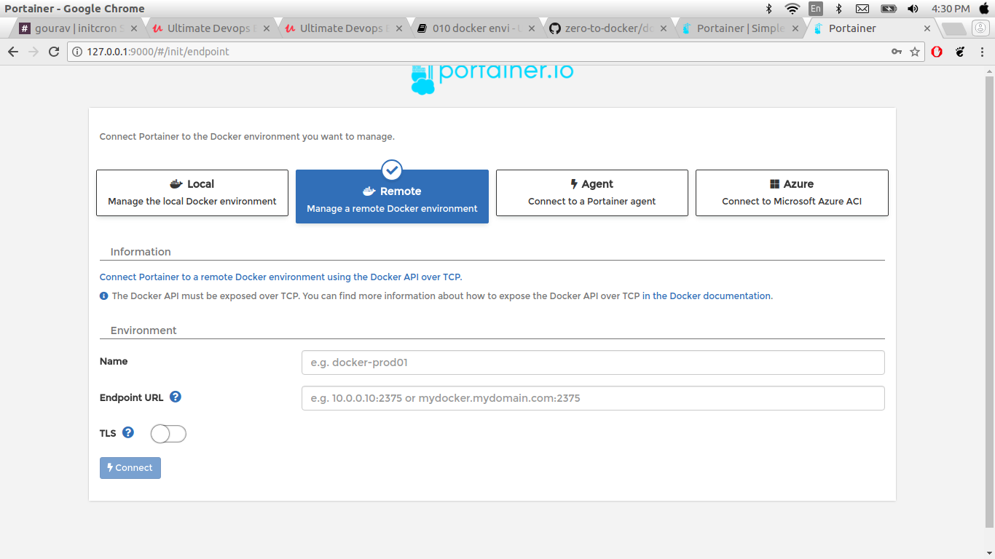
Task: Bookmark this page with star icon
Action: [x=915, y=52]
